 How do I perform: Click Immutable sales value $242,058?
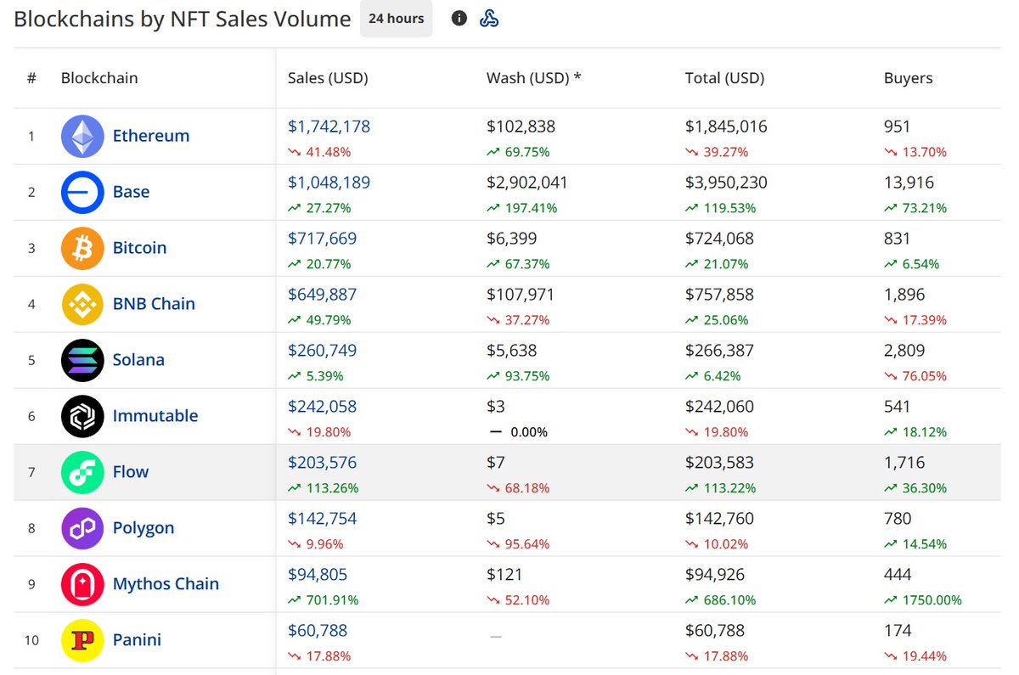point(322,407)
